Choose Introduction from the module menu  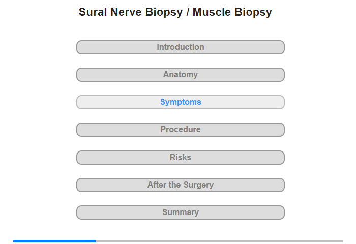tap(181, 47)
